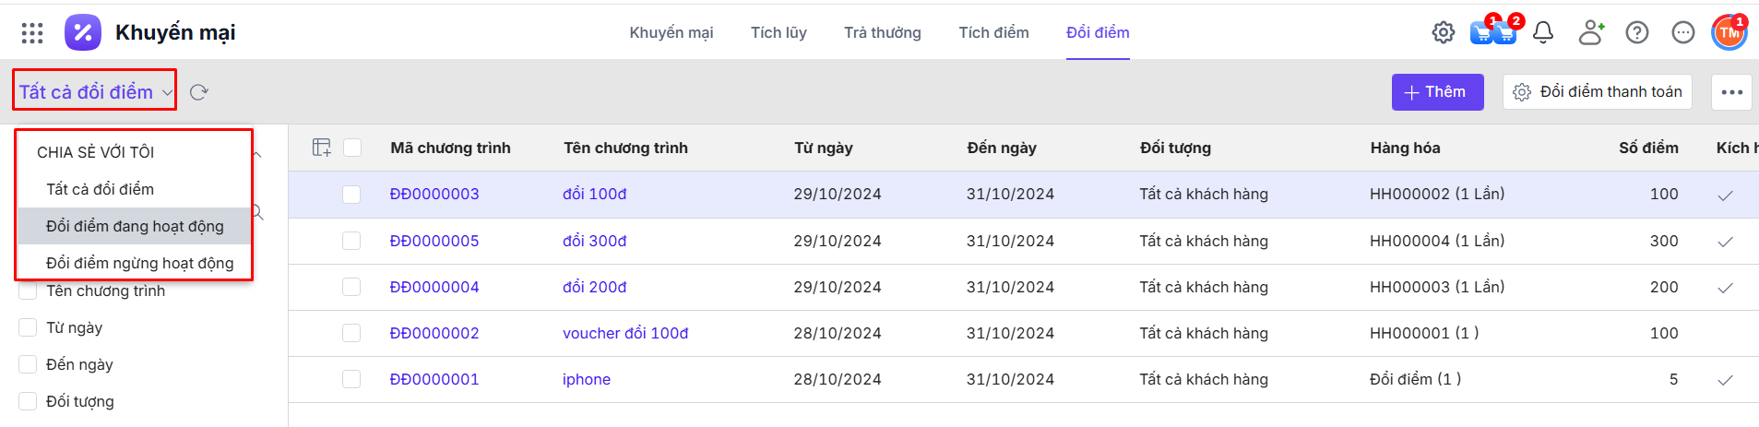Check the row ĐĐ0000003 checkbox
This screenshot has height=427, width=1759.
point(351,195)
